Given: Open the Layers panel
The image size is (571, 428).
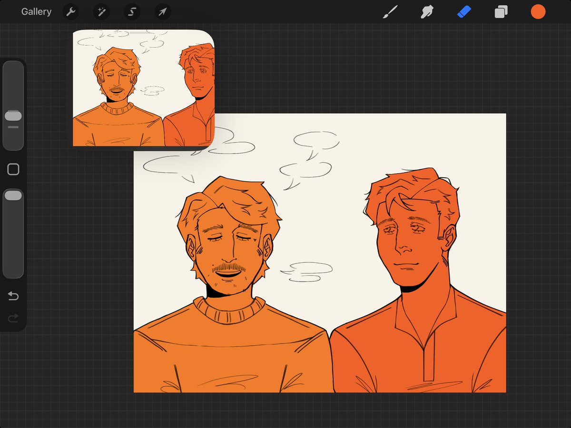Looking at the screenshot, I should point(501,12).
